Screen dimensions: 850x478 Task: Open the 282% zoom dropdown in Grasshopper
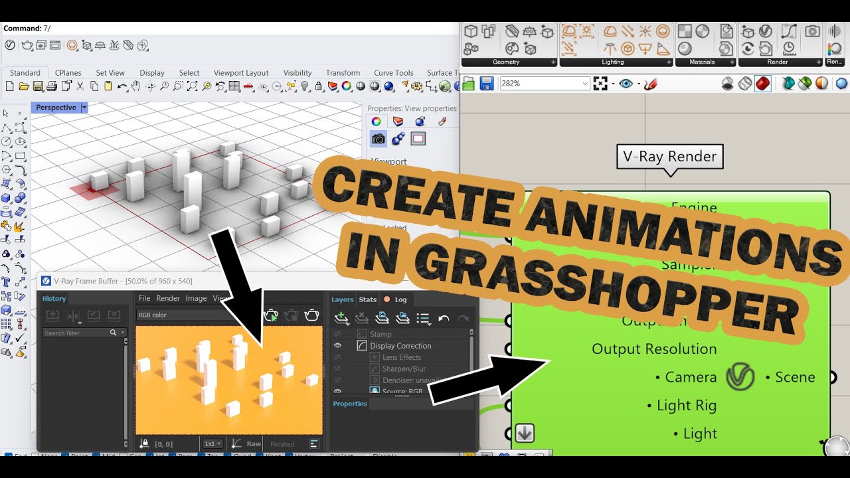(585, 84)
